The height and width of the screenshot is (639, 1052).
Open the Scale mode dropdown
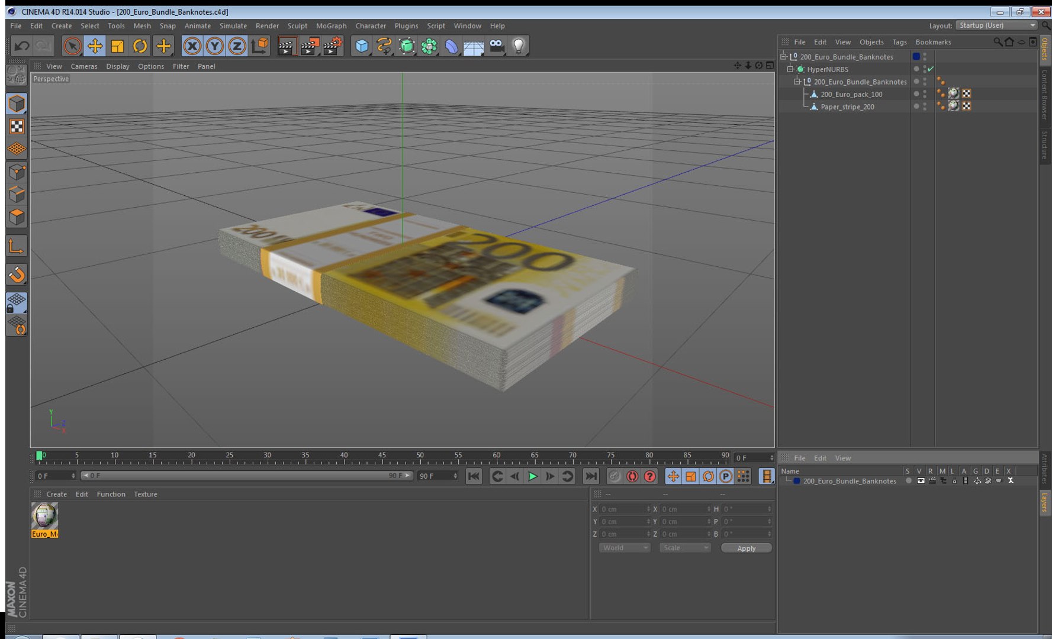coord(684,548)
